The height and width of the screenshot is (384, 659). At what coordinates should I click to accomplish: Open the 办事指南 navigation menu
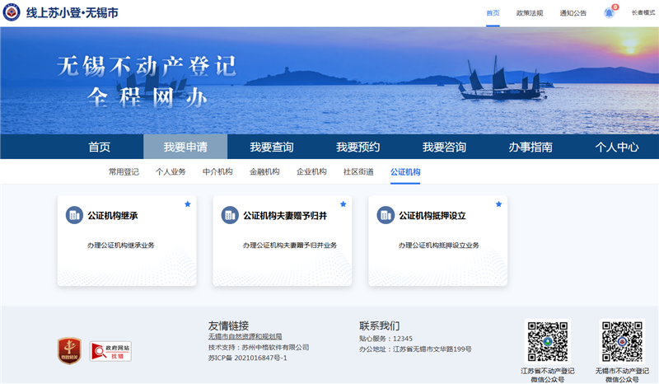pos(530,147)
